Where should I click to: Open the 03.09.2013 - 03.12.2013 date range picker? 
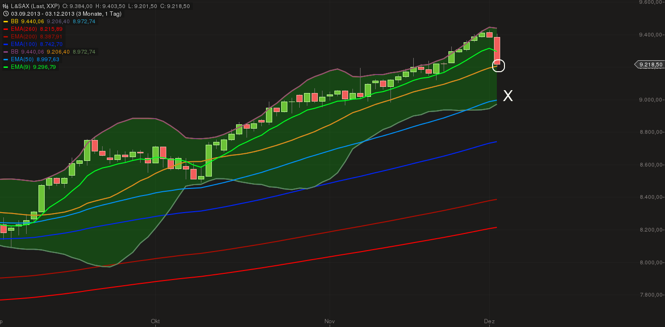(x=43, y=13)
